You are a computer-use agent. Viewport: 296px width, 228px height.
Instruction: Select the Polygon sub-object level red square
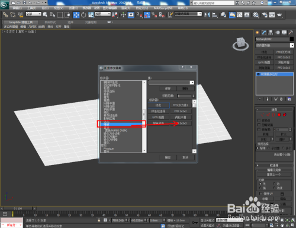coord(279,115)
